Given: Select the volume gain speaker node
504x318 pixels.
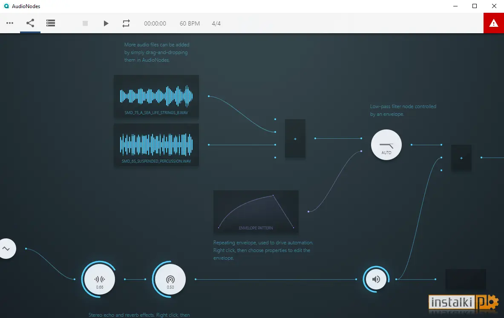Looking at the screenshot, I should [x=376, y=279].
